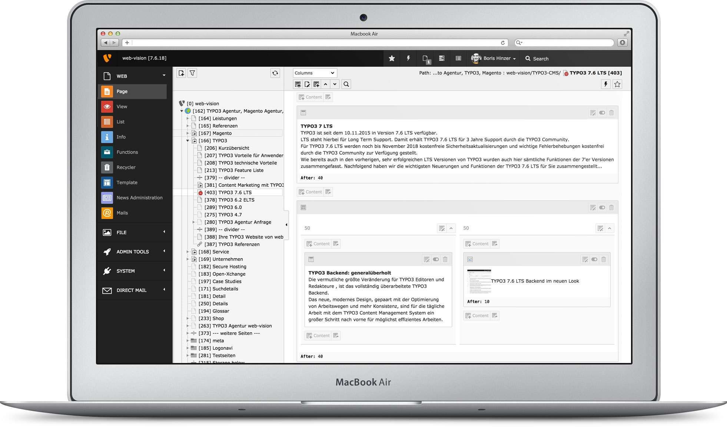This screenshot has width=727, height=429.
Task: Toggle visibility of the TYPO3 7 LTS element
Action: click(x=602, y=112)
